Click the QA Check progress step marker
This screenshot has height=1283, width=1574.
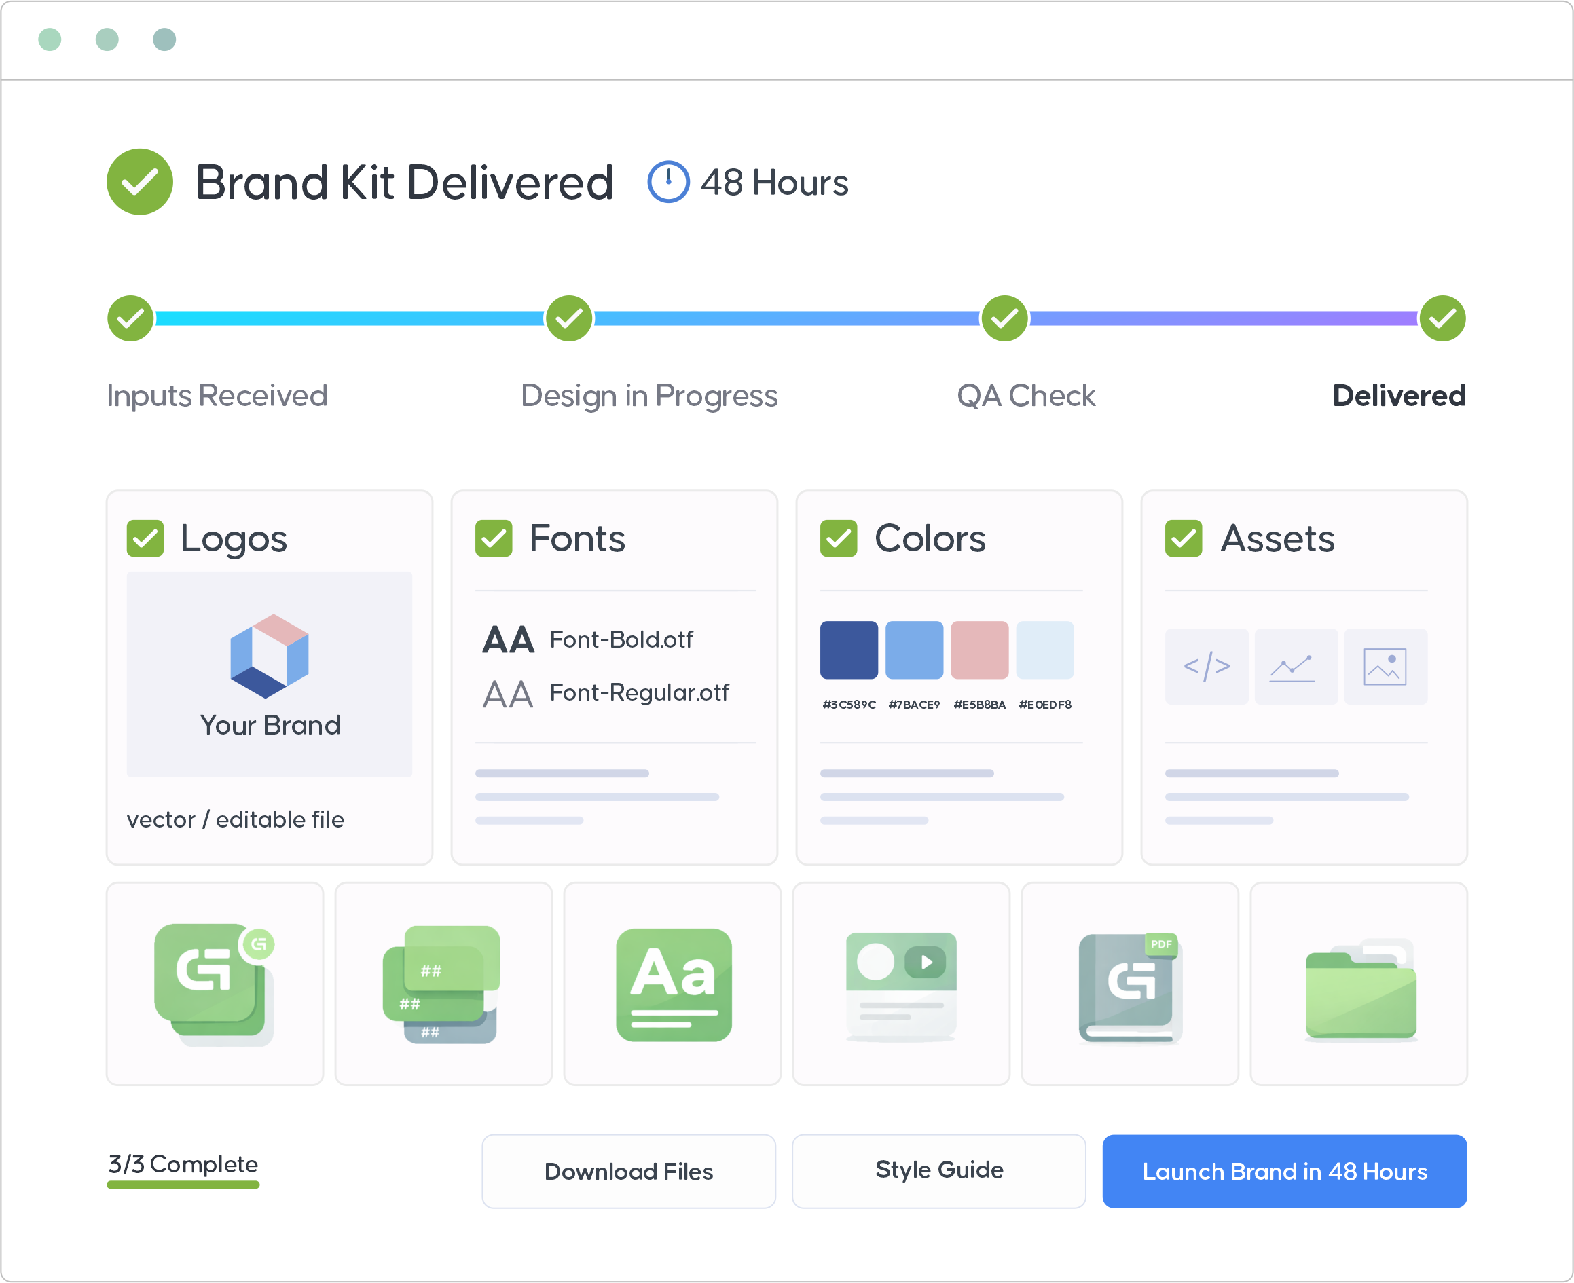(1004, 318)
